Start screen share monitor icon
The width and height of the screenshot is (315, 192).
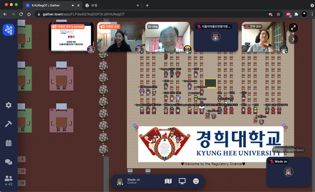pos(182,181)
